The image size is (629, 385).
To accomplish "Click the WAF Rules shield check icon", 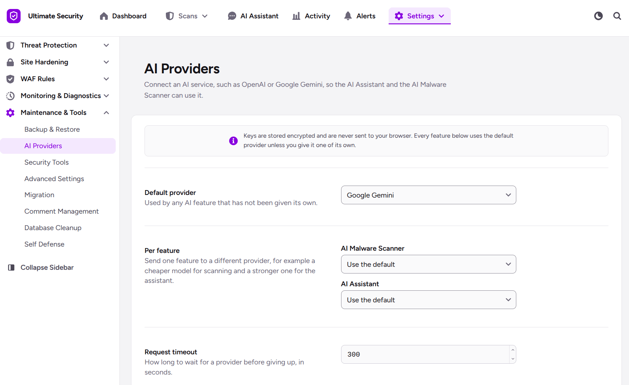I will pyautogui.click(x=10, y=79).
